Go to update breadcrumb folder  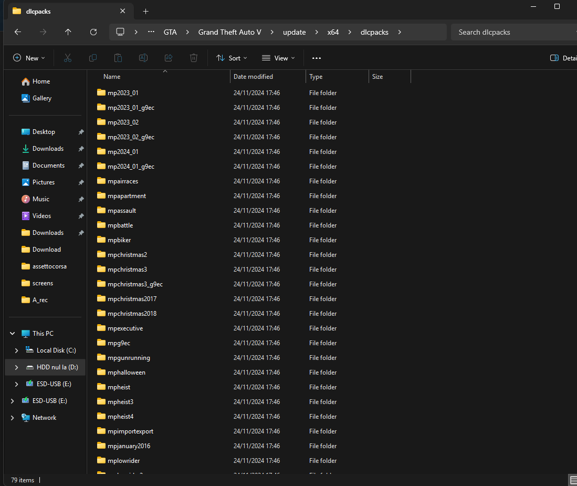coord(295,32)
